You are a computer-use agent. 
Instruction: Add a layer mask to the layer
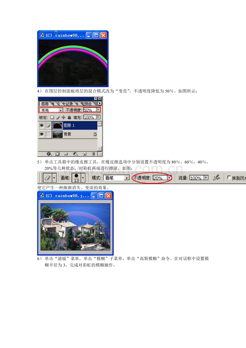pyautogui.click(x=57, y=154)
